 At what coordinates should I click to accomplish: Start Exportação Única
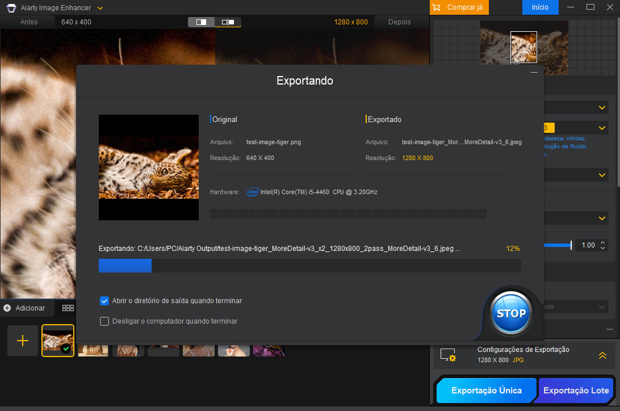(x=487, y=391)
